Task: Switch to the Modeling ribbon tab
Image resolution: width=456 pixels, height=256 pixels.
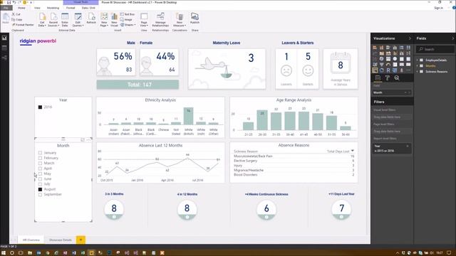Action: tap(53, 8)
